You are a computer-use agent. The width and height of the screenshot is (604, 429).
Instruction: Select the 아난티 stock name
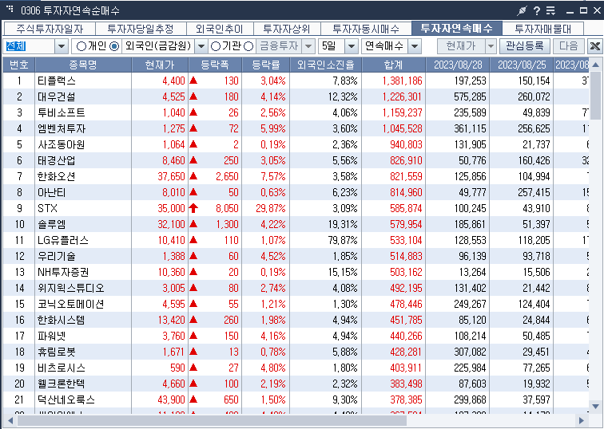click(x=52, y=192)
